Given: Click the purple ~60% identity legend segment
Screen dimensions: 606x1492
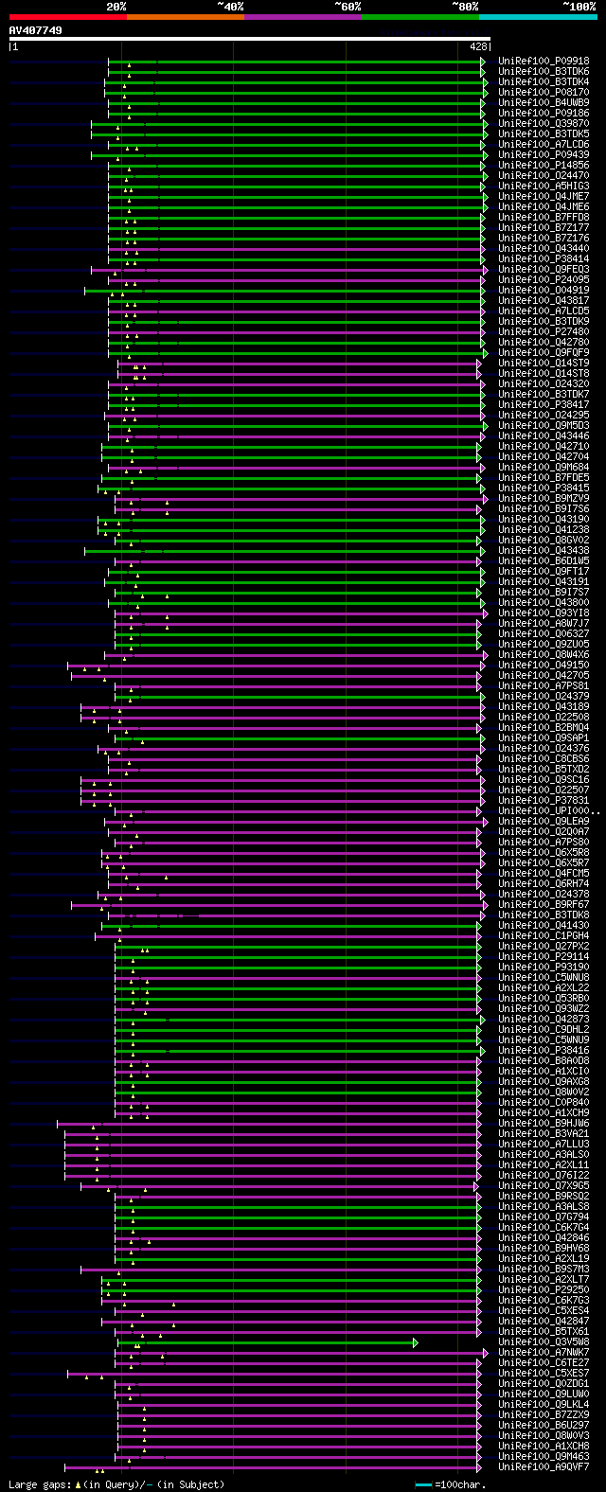Looking at the screenshot, I should (x=303, y=17).
